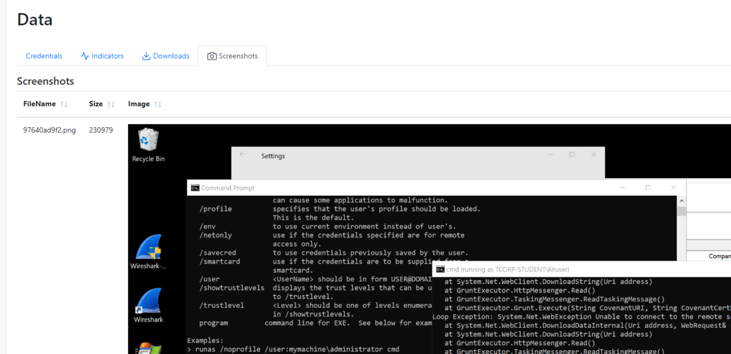Click the /showtrustlevels option text
The height and width of the screenshot is (354, 731).
(232, 287)
